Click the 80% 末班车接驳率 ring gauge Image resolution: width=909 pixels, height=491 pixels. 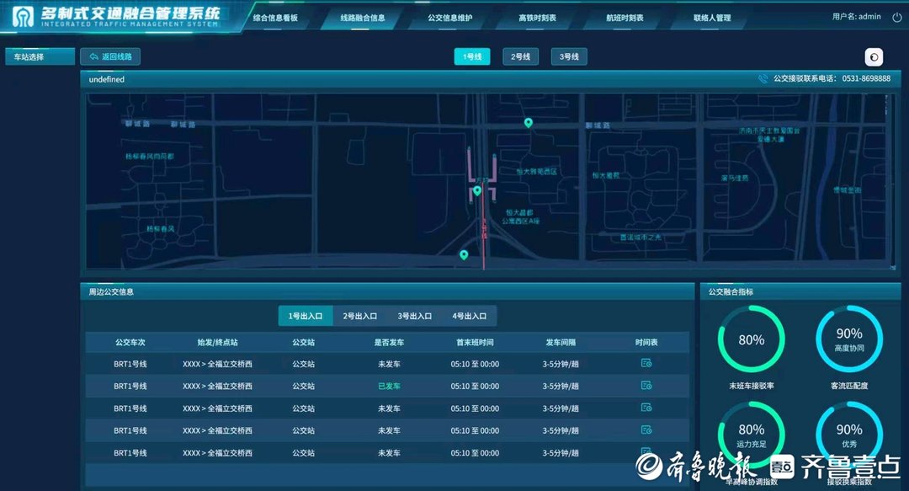(x=751, y=339)
